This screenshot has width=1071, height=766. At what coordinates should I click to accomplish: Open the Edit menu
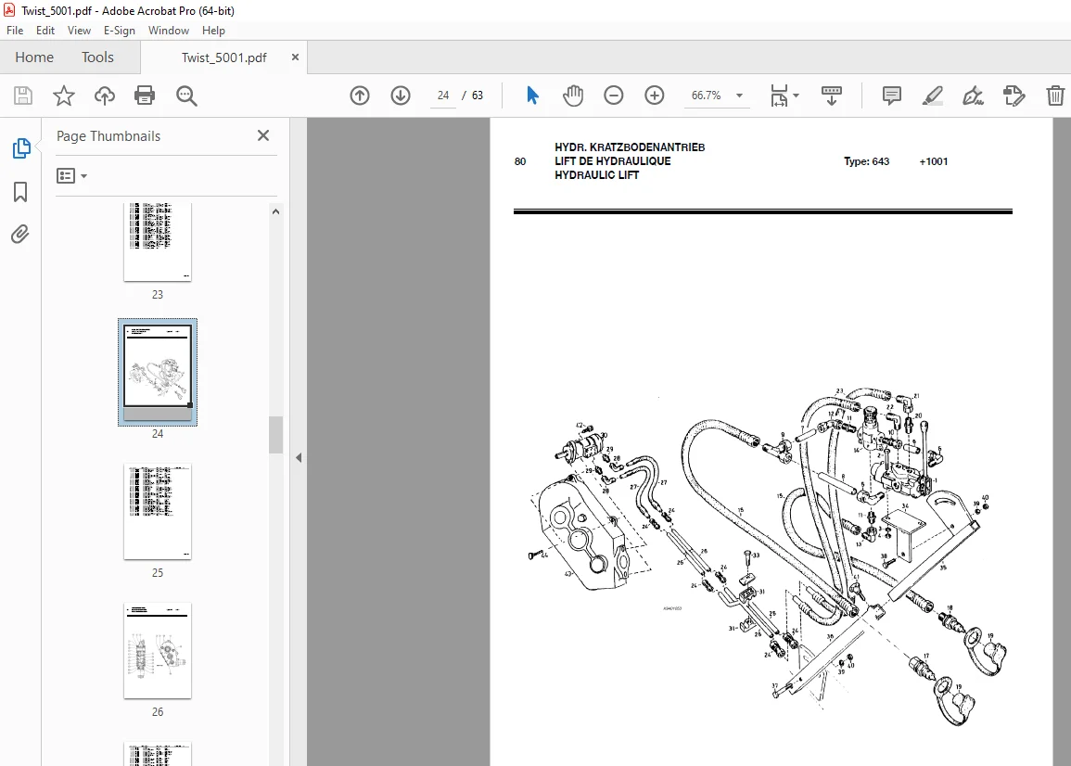click(45, 31)
